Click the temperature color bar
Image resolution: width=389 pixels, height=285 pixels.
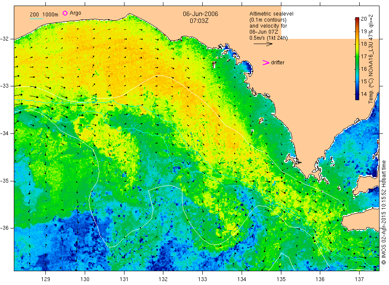(357, 59)
